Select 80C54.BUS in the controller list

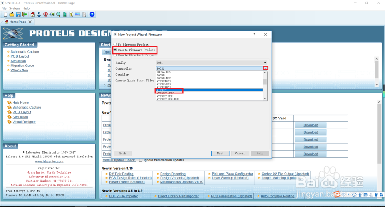209,72
